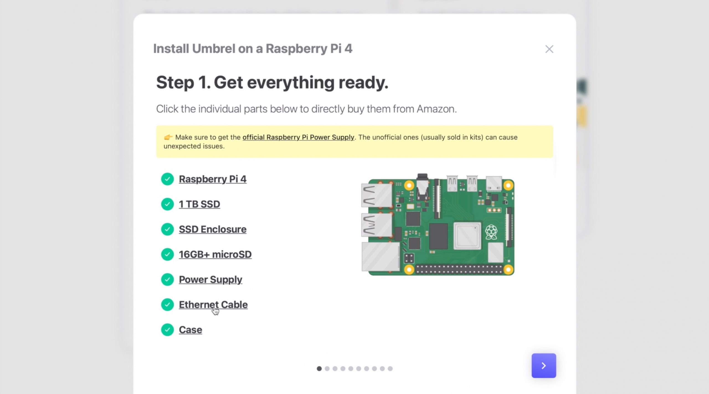Click the SSD Enclosure link
This screenshot has width=709, height=394.
pos(212,229)
